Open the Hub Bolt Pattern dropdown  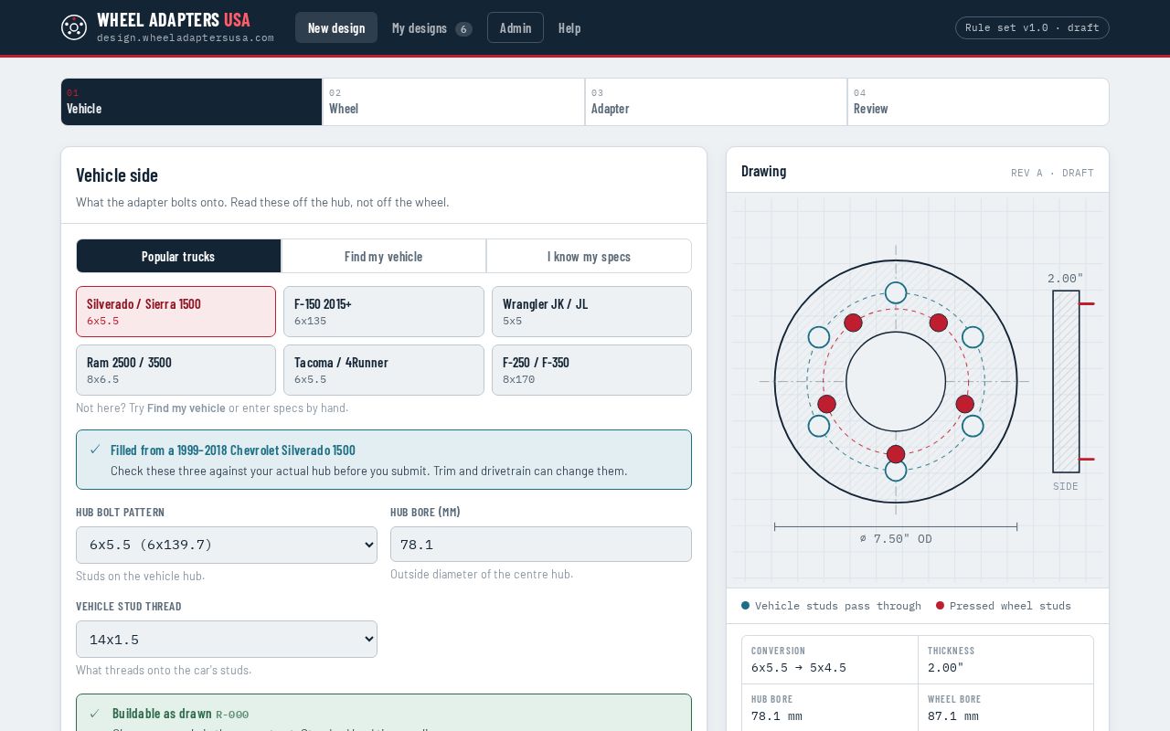(x=227, y=545)
